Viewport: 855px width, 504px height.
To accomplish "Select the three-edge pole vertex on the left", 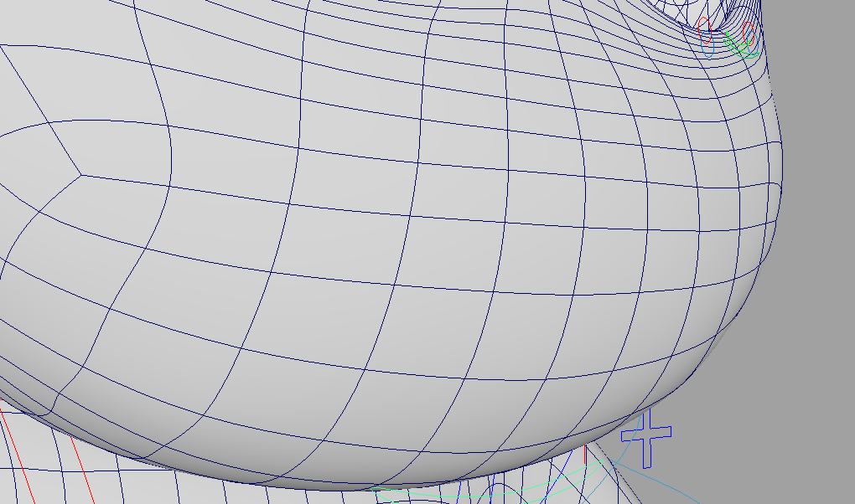I will coord(80,175).
